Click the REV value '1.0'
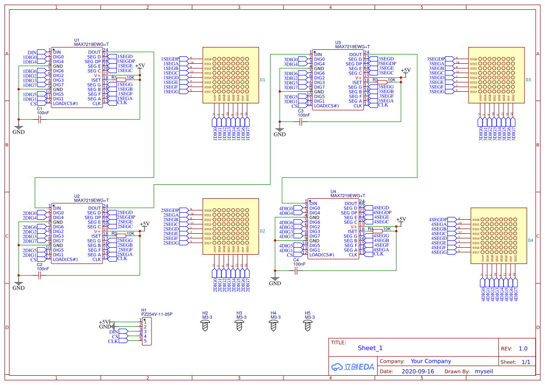The image size is (545, 385). [523, 348]
